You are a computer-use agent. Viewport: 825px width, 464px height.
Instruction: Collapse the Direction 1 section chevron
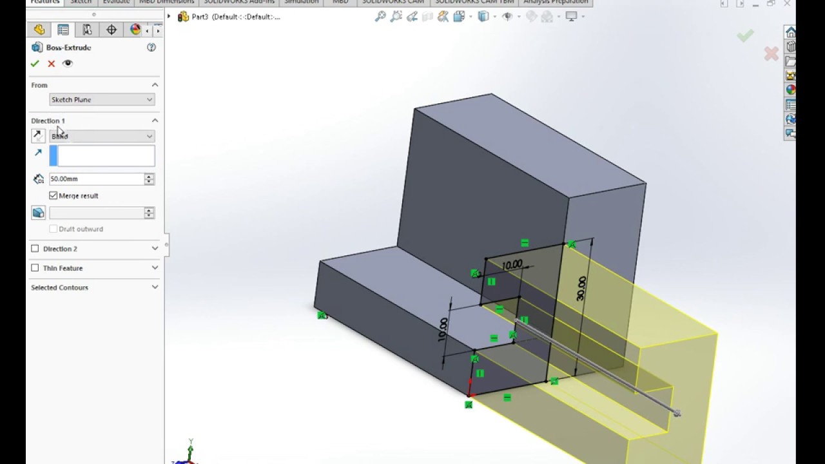point(155,121)
